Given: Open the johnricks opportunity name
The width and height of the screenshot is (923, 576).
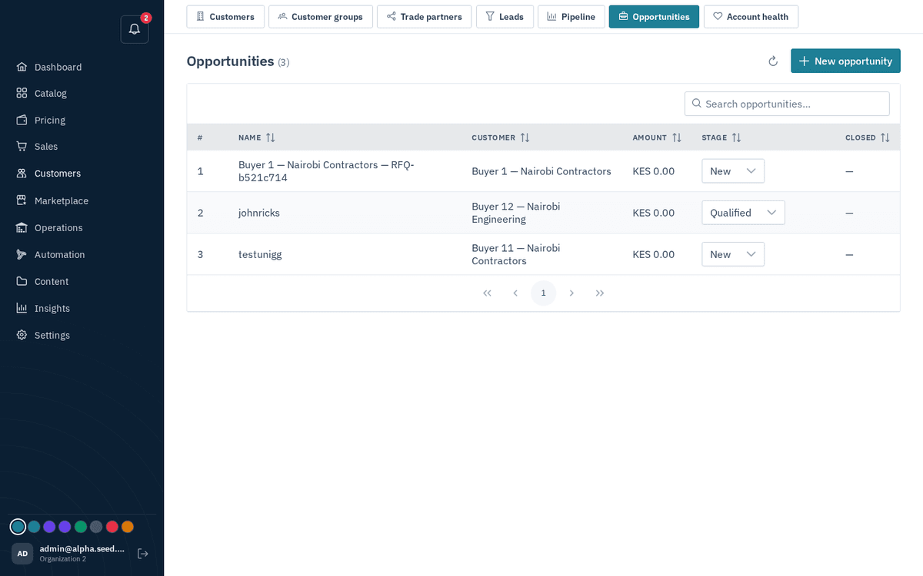Looking at the screenshot, I should (259, 213).
